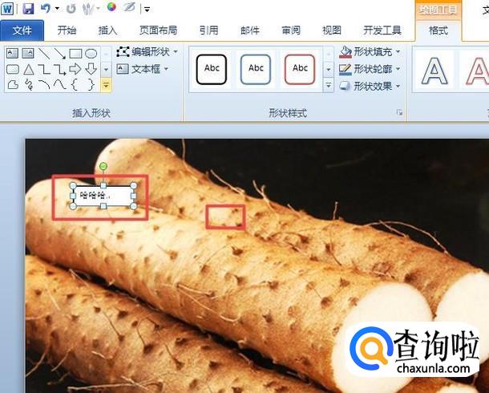489x393 pixels.
Task: Switch to the 引用 tab
Action: (x=208, y=30)
